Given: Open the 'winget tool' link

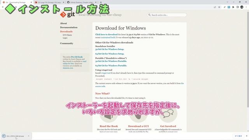Looking at the screenshot, I should [x=105, y=73].
